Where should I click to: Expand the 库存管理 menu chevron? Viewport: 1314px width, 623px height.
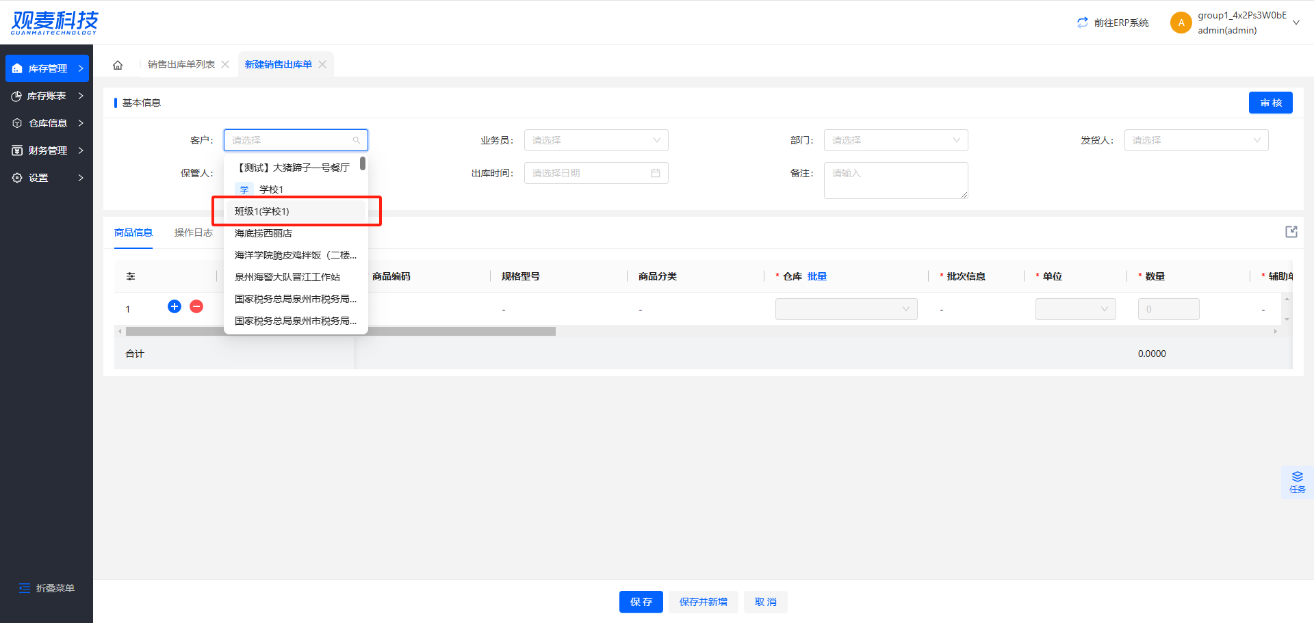(x=81, y=68)
